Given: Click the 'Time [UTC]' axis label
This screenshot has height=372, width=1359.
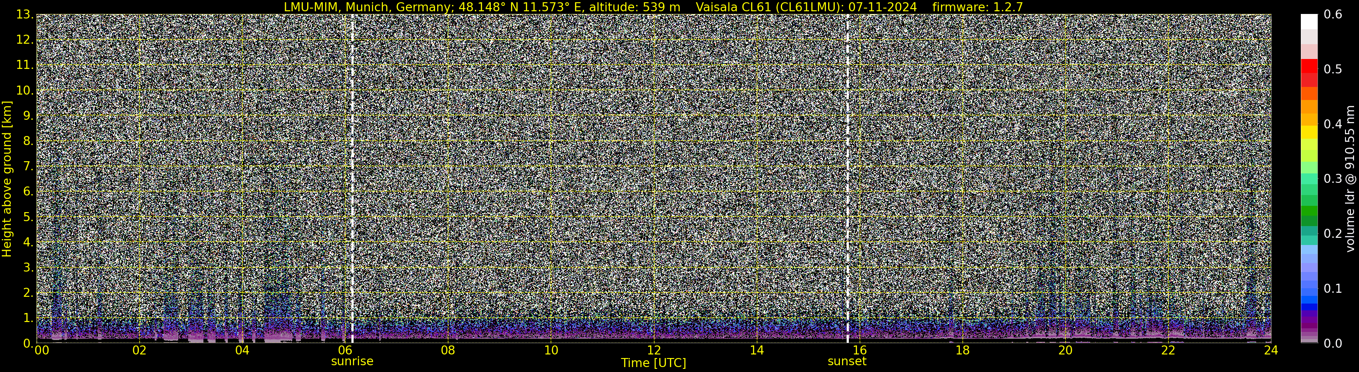Looking at the screenshot, I should click(x=653, y=363).
